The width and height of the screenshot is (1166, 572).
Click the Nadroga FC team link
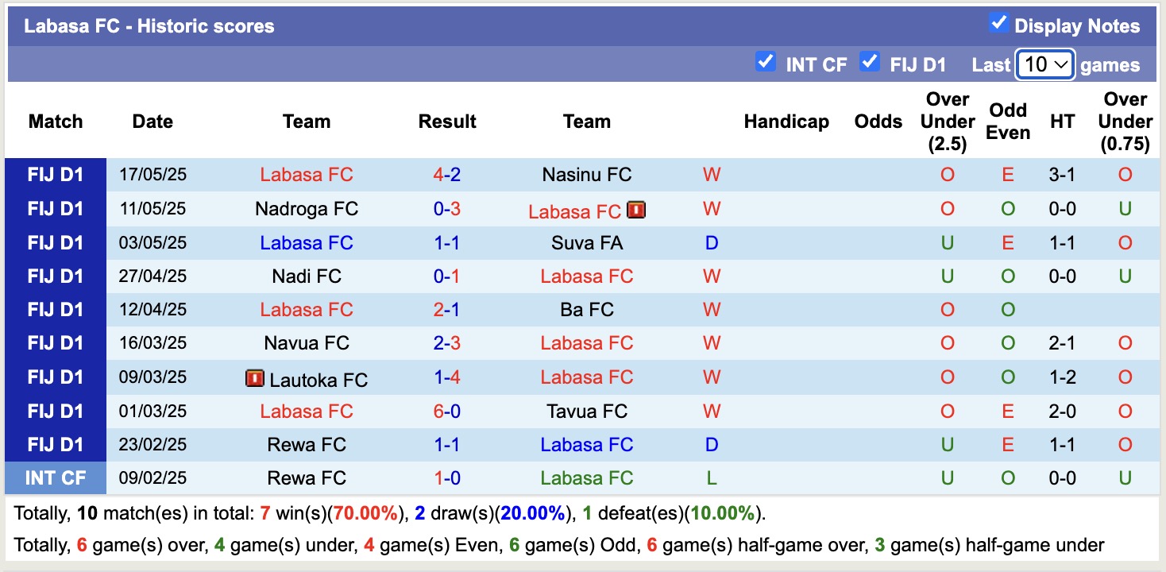click(x=307, y=209)
